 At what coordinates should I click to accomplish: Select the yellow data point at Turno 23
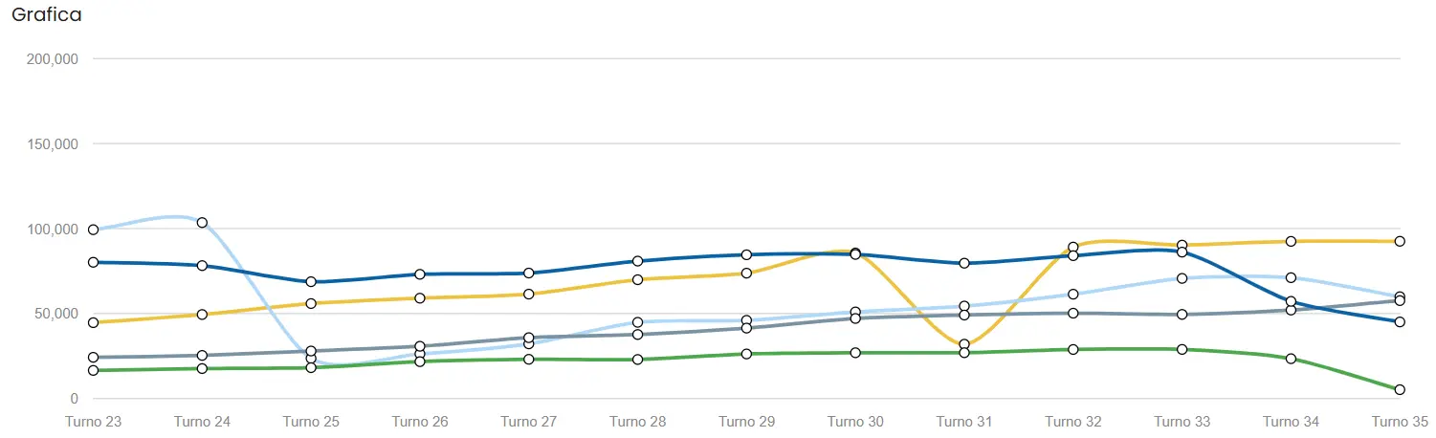click(94, 322)
